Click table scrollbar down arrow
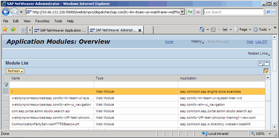The width and height of the screenshot is (279, 138). pyautogui.click(x=268, y=127)
